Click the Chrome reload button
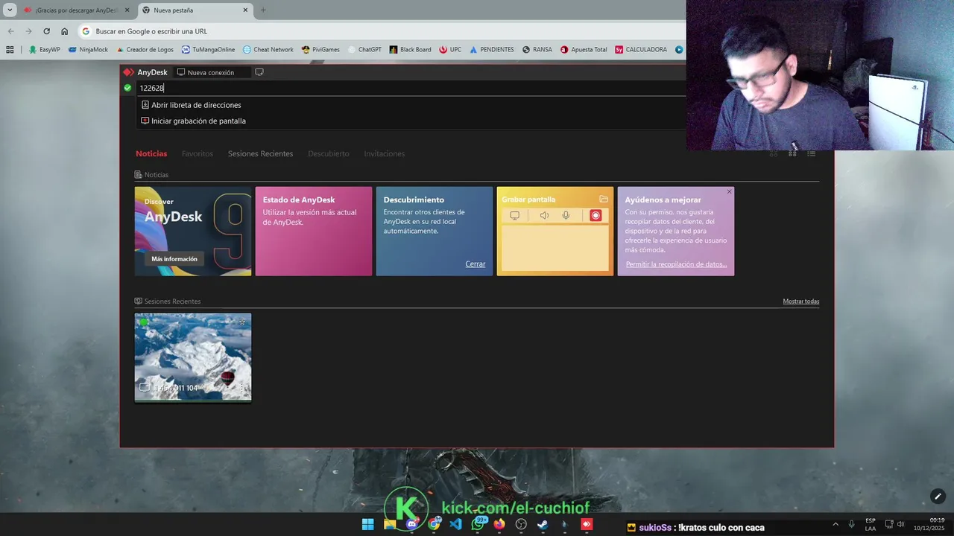954x536 pixels. (x=46, y=31)
